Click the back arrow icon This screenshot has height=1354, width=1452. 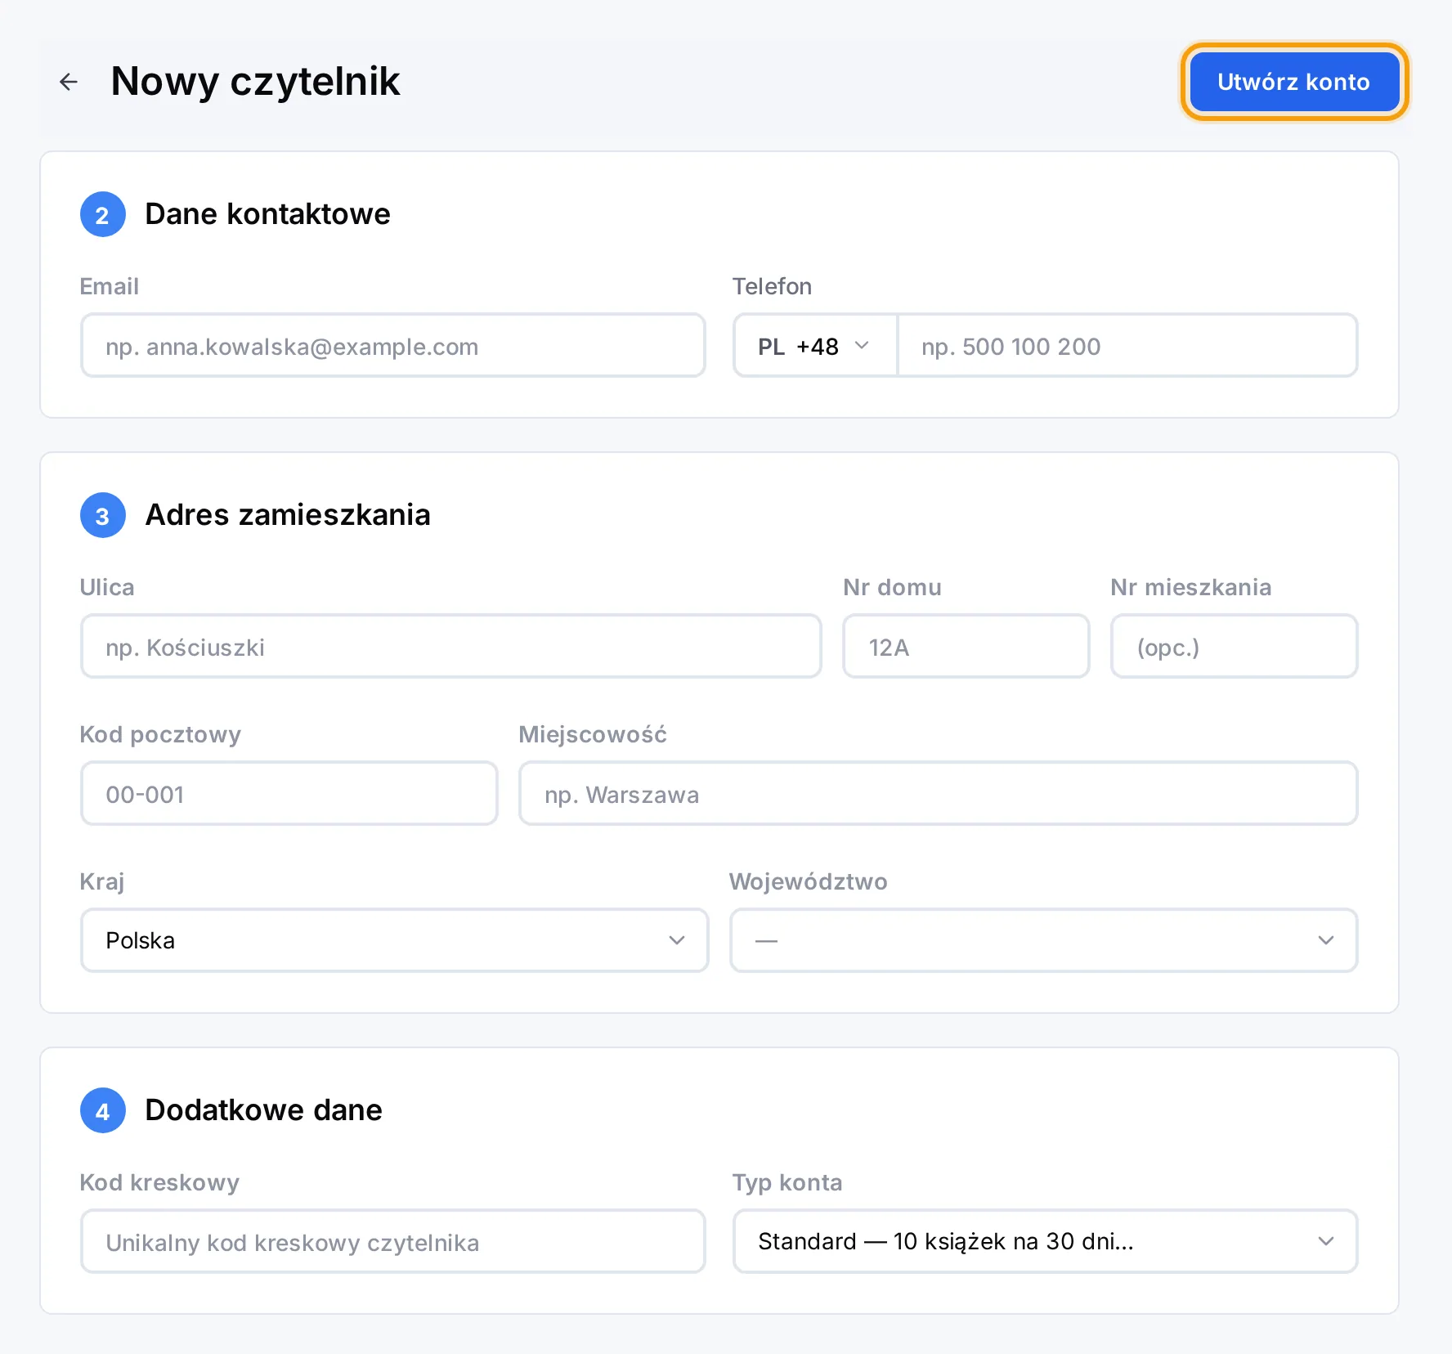pyautogui.click(x=69, y=82)
